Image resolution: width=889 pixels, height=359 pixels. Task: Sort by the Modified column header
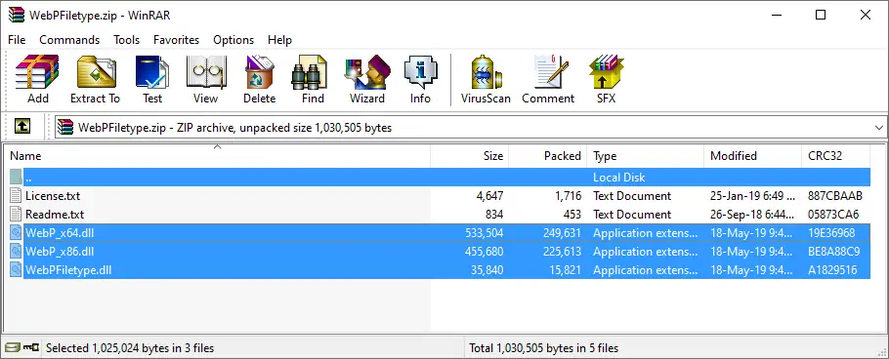752,156
